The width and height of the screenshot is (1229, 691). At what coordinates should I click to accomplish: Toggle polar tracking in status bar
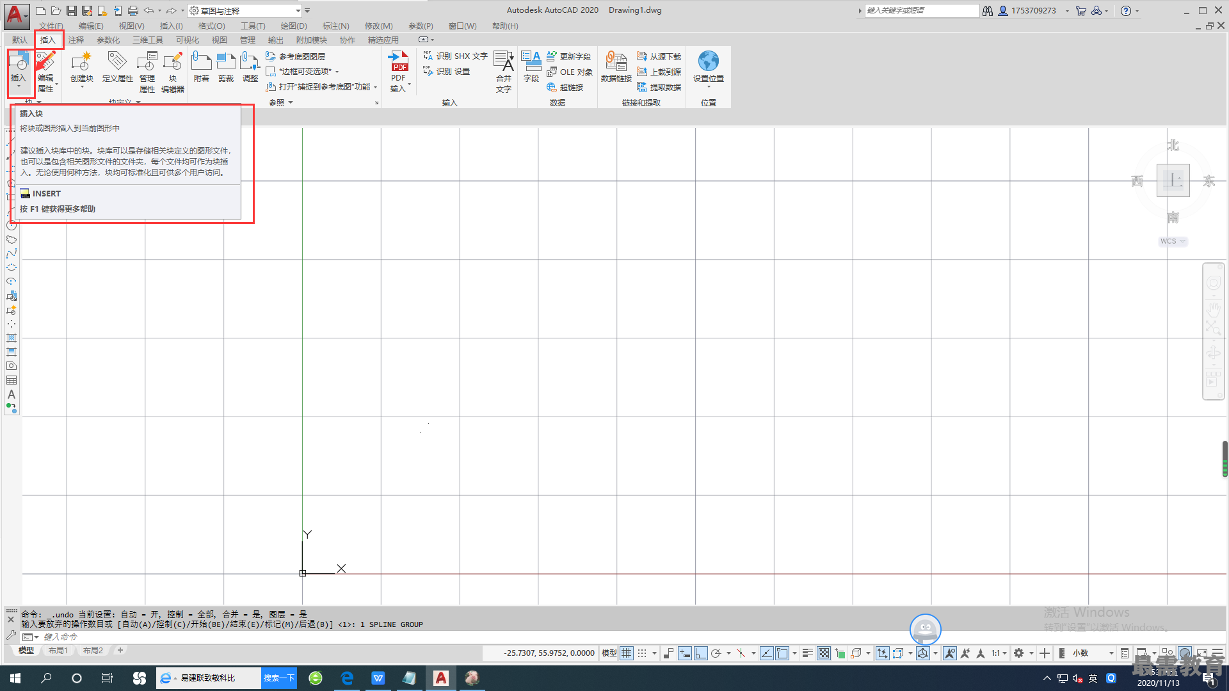point(716,653)
